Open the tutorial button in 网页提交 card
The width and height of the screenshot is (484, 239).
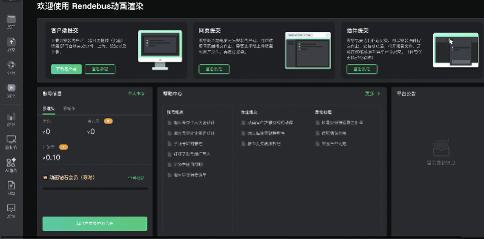coord(214,69)
